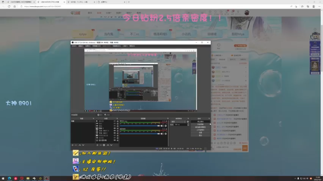The width and height of the screenshot is (323, 181).
Task: Expand Douyu 视频 nav dropdown
Action: (x=119, y=13)
